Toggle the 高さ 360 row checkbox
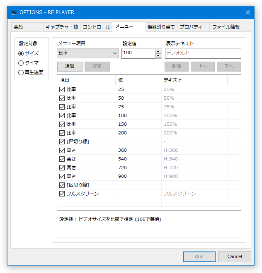 click(x=62, y=151)
